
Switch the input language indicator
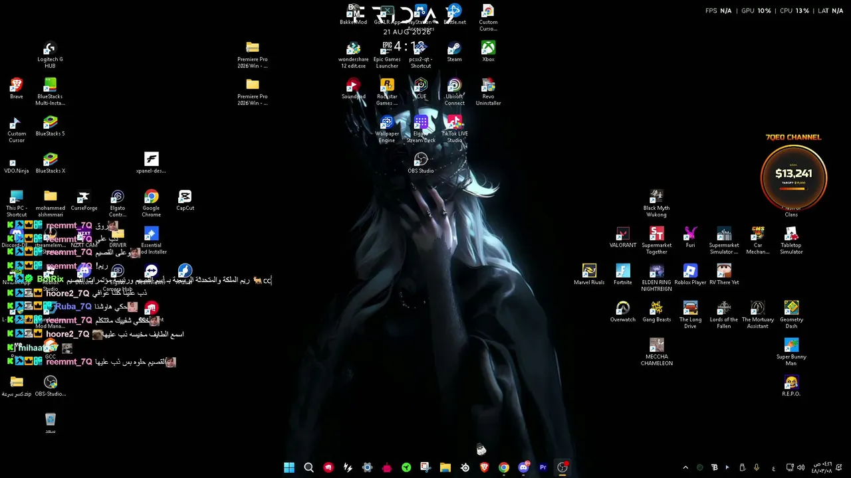click(774, 467)
